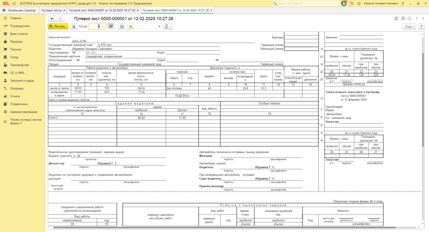Viewport: 429px width, 232px height.
Task: Expand the Σ sum dropdown
Action: [x=168, y=26]
